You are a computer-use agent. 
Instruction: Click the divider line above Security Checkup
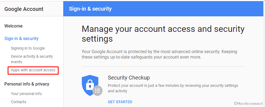[163, 67]
